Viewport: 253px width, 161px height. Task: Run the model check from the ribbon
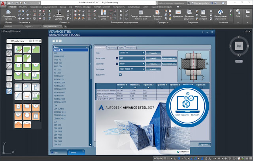(x=157, y=15)
